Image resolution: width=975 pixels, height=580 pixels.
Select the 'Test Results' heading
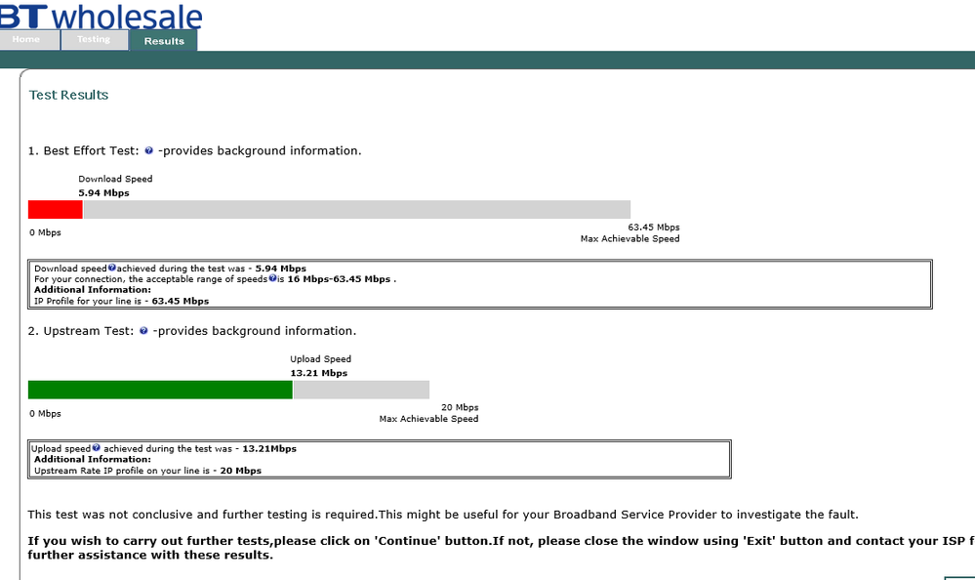[68, 96]
